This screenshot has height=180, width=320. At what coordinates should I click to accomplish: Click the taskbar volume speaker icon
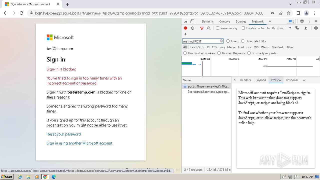284,177
